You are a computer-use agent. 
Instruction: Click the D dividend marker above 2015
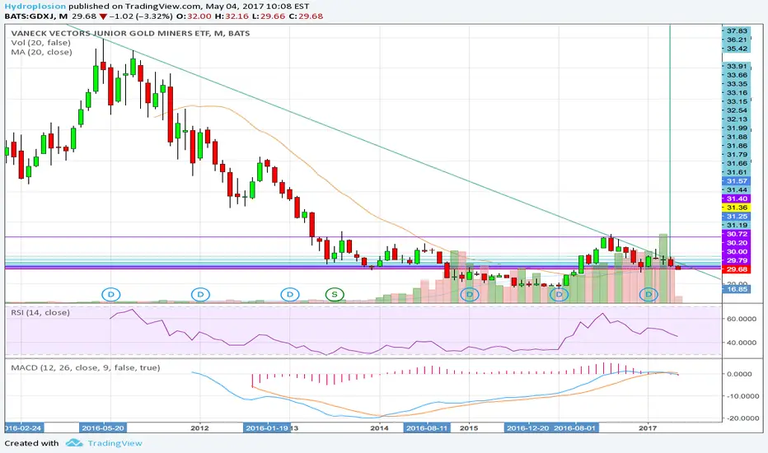click(x=470, y=294)
